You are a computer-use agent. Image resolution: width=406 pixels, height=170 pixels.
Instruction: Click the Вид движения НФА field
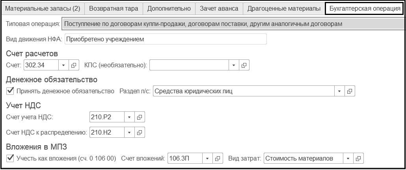[165, 39]
